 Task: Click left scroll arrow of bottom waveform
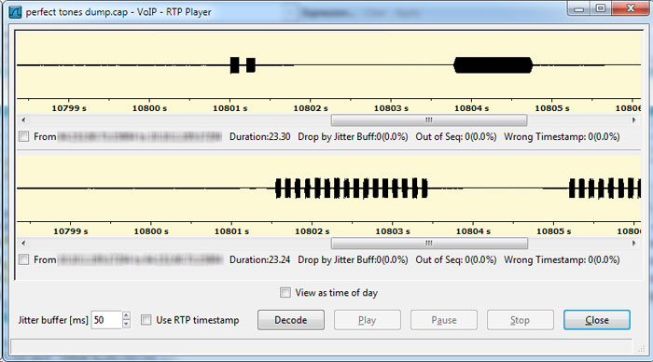[23, 243]
